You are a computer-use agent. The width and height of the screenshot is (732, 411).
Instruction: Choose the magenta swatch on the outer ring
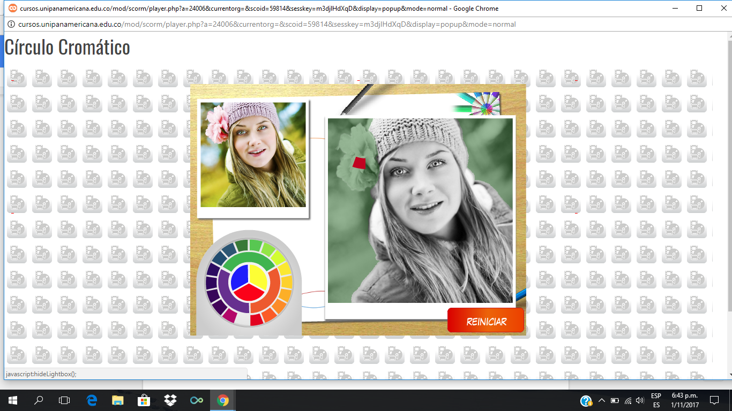click(229, 316)
